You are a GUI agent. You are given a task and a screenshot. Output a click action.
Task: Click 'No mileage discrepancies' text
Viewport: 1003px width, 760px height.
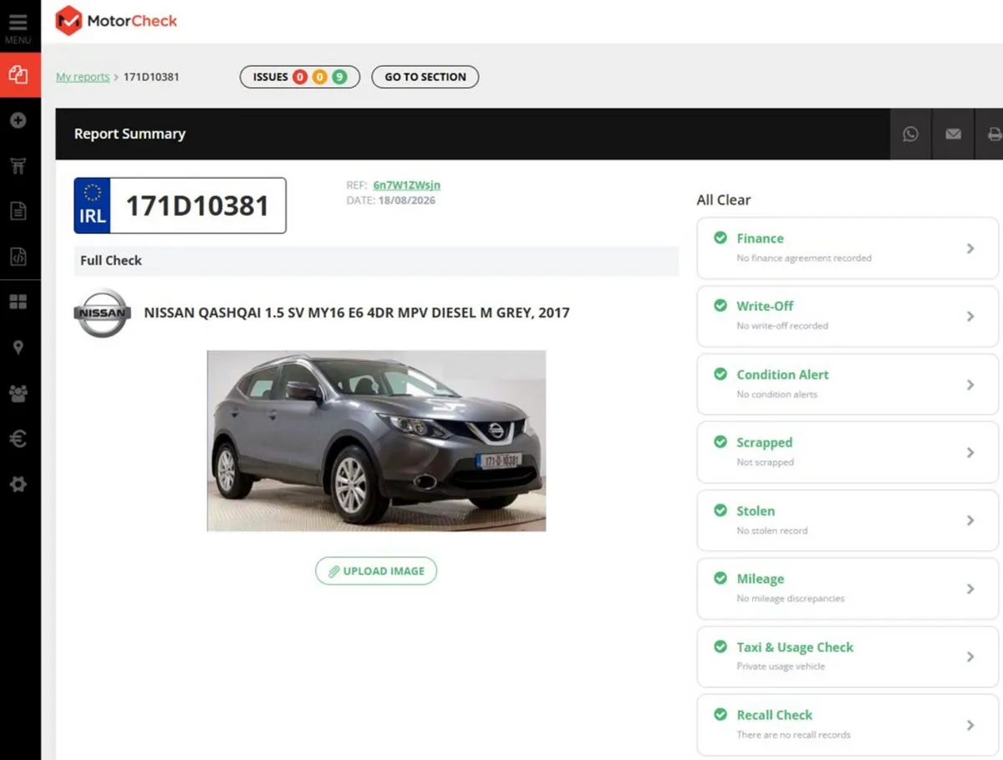(x=791, y=599)
